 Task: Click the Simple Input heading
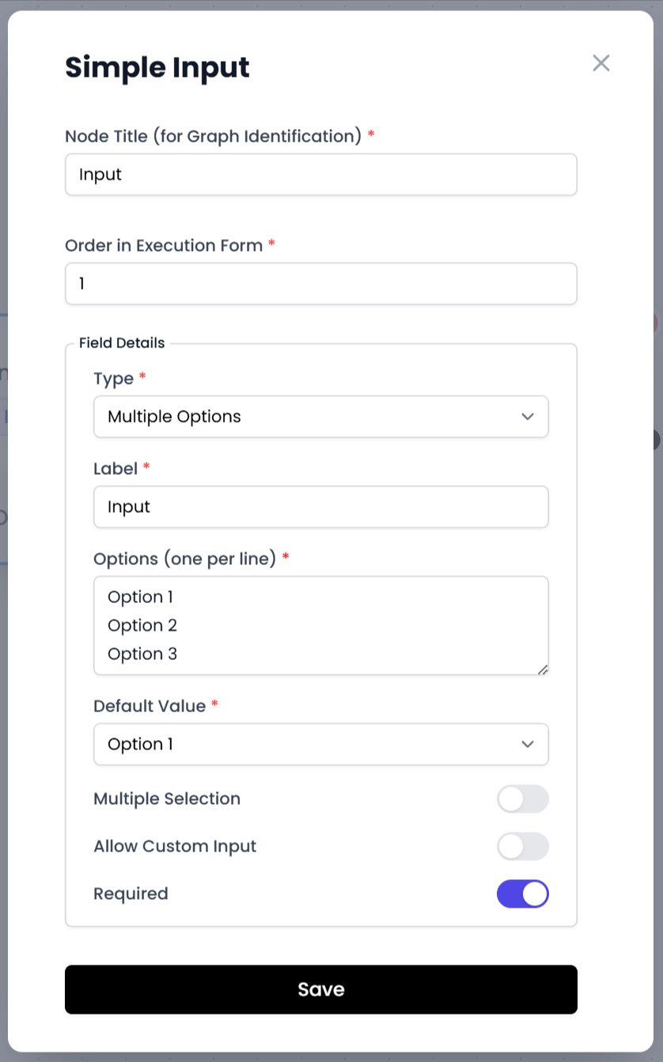click(x=157, y=68)
